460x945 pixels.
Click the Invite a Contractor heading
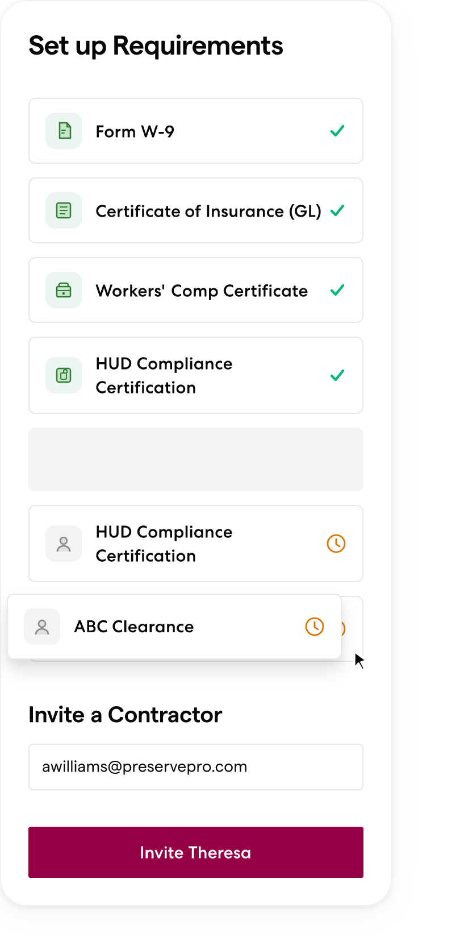(x=125, y=715)
